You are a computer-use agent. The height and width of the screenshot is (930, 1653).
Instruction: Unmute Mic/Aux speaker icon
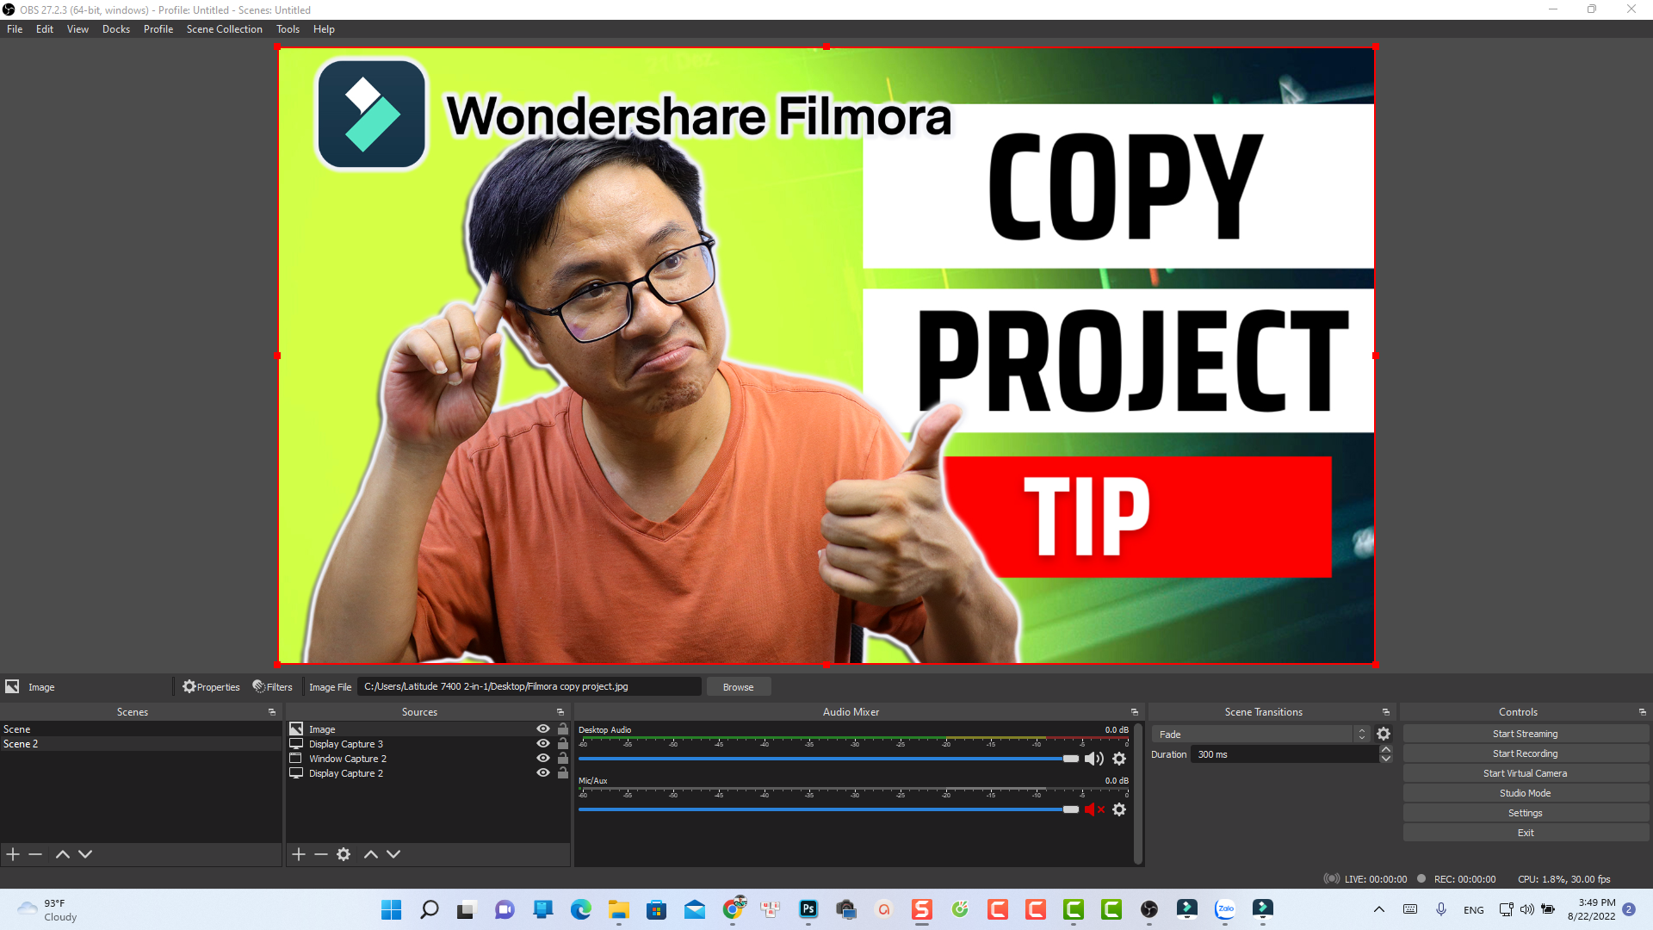click(x=1093, y=809)
